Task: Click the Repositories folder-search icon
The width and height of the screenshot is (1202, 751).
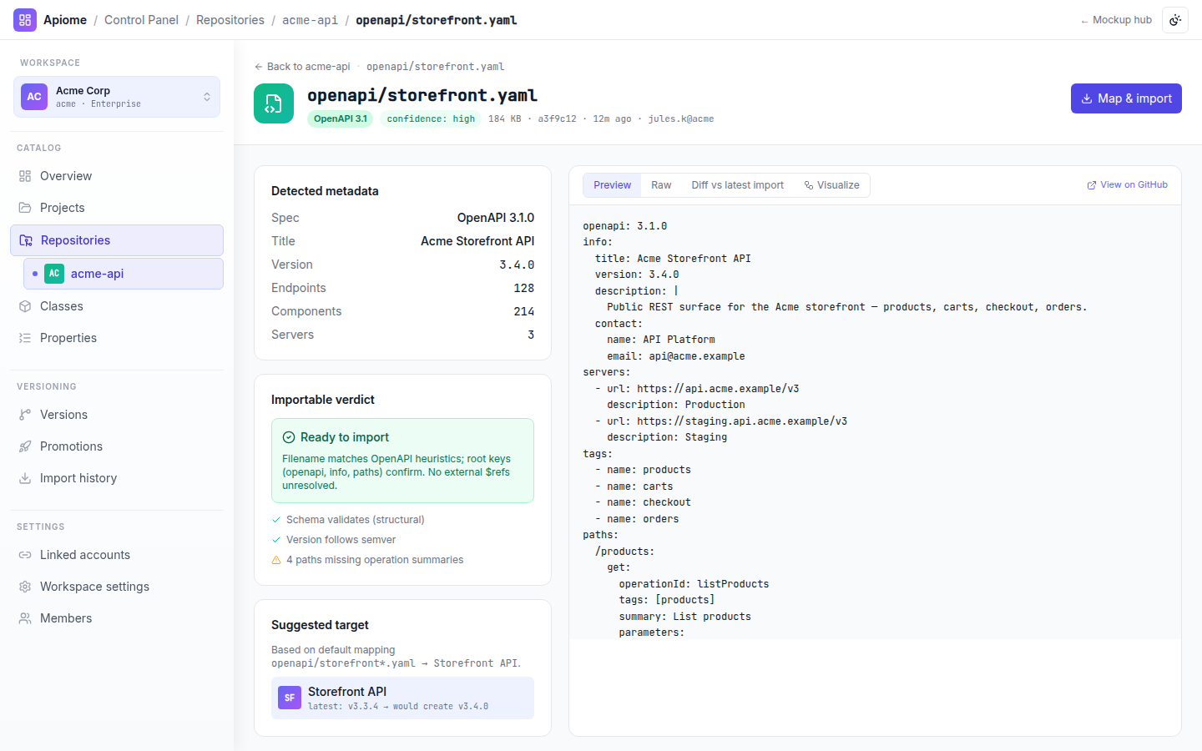Action: [x=26, y=240]
